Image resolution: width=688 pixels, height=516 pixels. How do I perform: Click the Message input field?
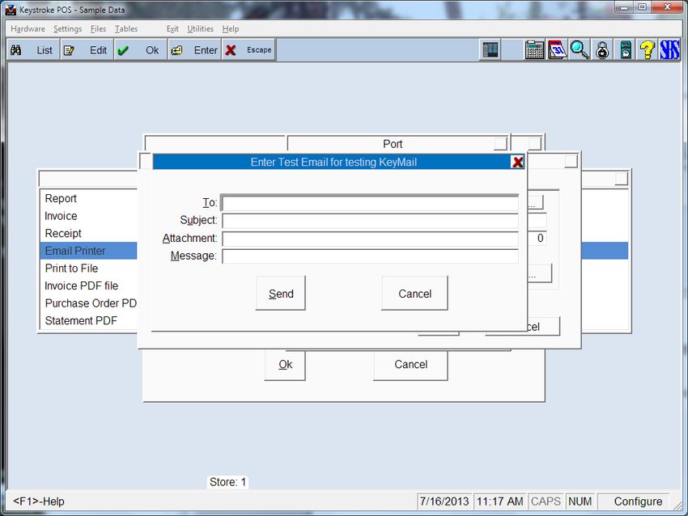(x=371, y=256)
